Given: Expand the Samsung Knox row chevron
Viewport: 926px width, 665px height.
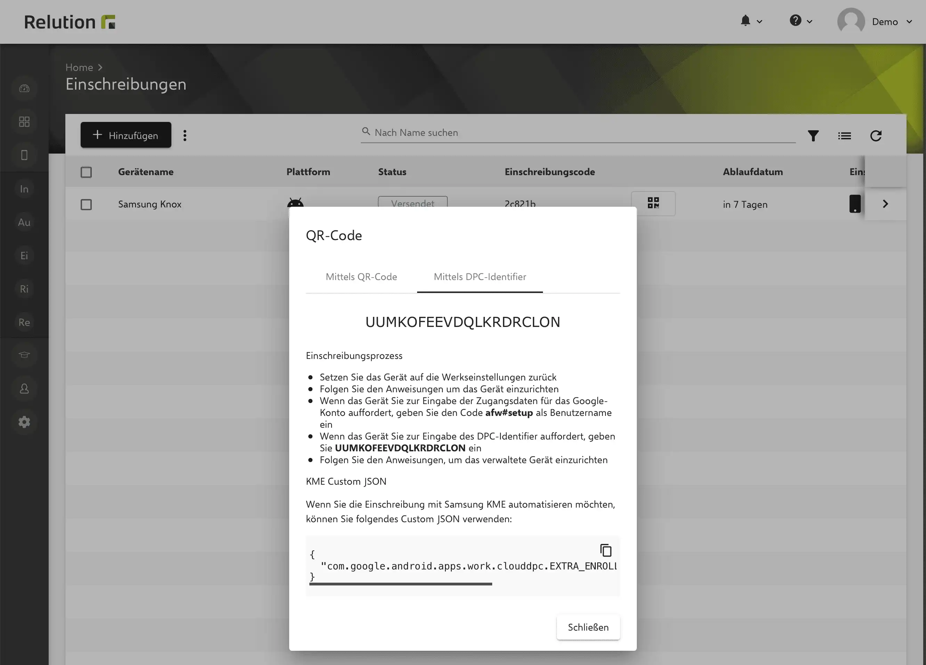Looking at the screenshot, I should click(885, 204).
